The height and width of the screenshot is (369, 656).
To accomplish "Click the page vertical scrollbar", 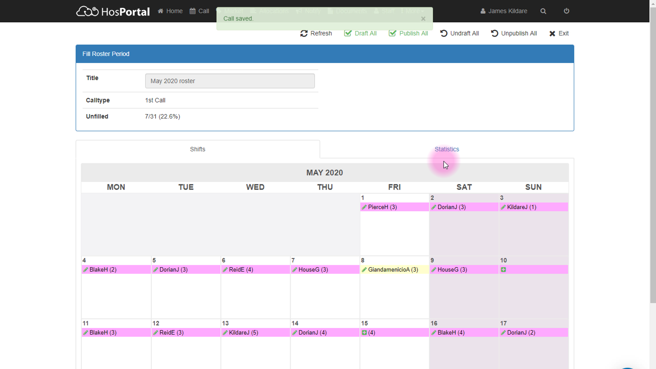I will [x=653, y=154].
